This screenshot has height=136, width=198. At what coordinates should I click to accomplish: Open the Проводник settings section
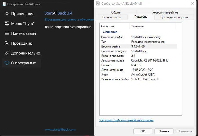coord(21,43)
